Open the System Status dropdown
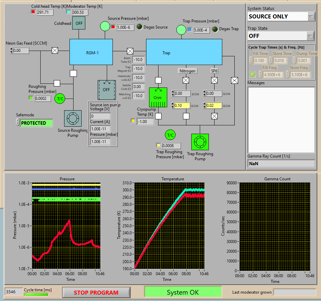Viewport: 321px width, 301px height. (x=311, y=16)
